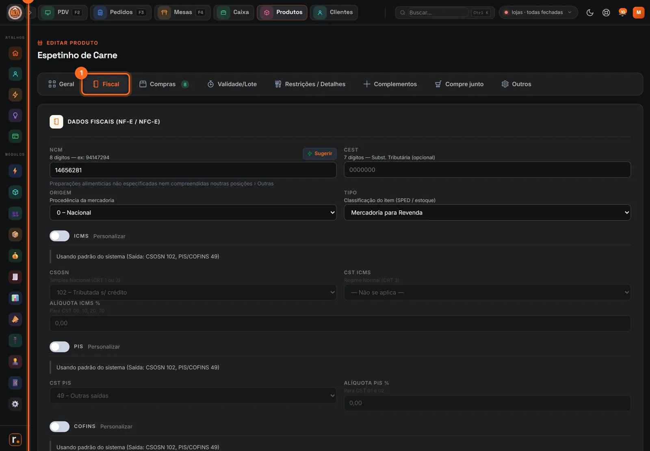The width and height of the screenshot is (650, 451).
Task: Open the CST ICMS dropdown Não se aplica
Action: click(x=487, y=292)
